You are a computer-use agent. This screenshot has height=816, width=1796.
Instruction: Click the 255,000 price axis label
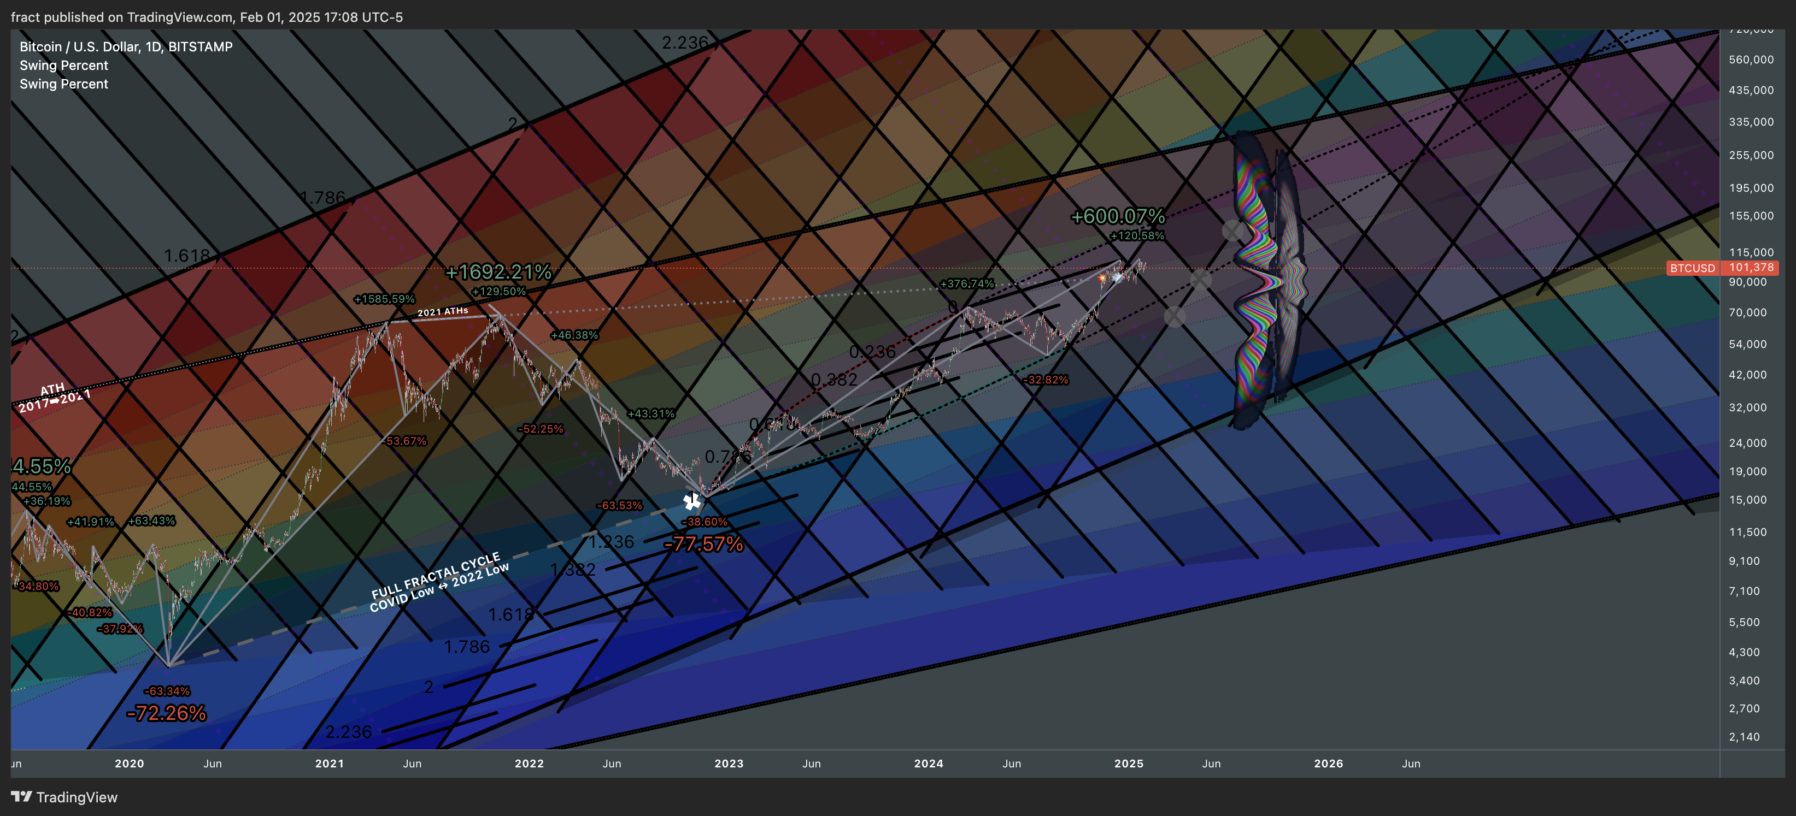click(1751, 156)
